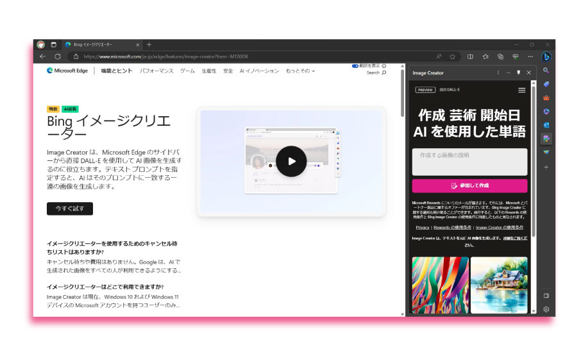Open the AI イノベーション menu item
This screenshot has height=356, width=581.
pos(259,71)
